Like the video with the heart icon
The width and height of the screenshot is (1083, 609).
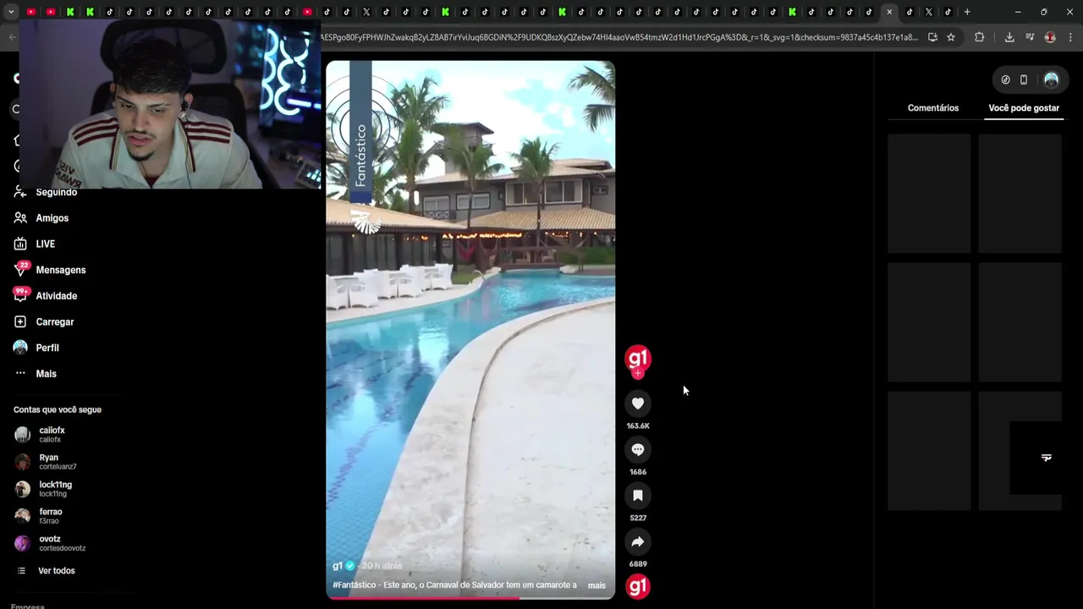click(x=638, y=403)
